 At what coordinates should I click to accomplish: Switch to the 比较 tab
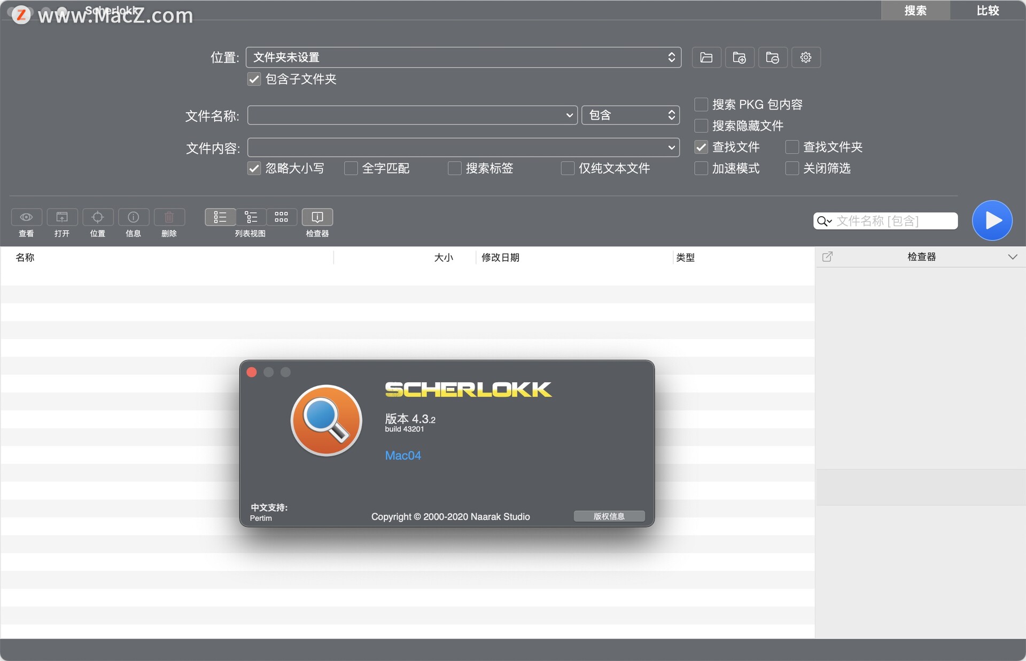[x=987, y=11]
